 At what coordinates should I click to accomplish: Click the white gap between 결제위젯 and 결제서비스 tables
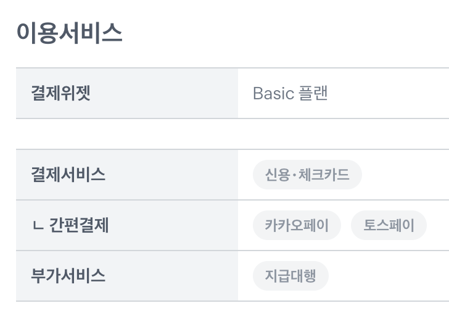click(233, 134)
